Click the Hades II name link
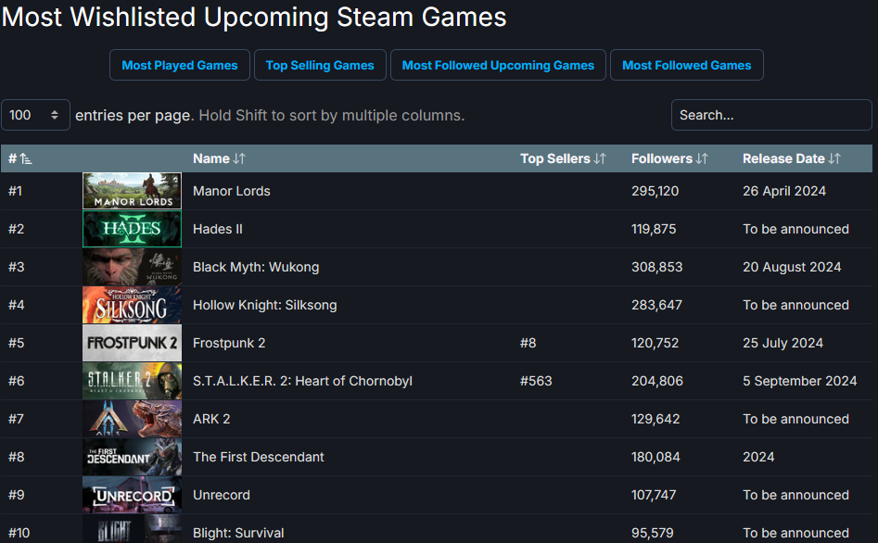The height and width of the screenshot is (543, 878). click(217, 230)
